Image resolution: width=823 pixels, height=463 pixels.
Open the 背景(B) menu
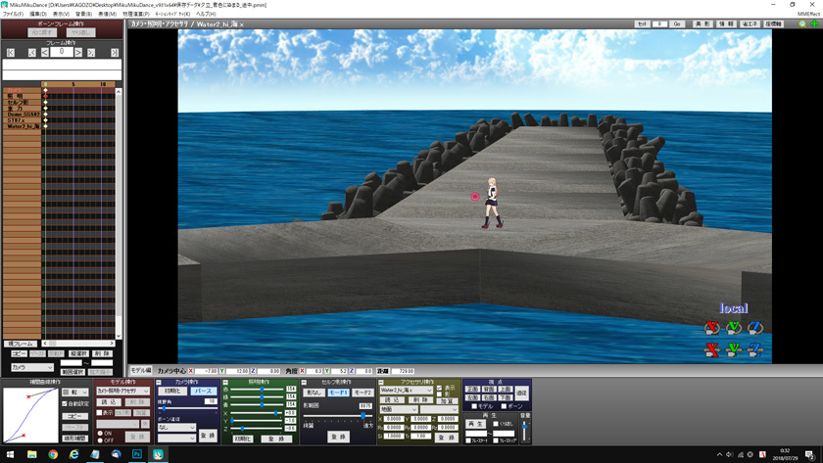point(83,14)
